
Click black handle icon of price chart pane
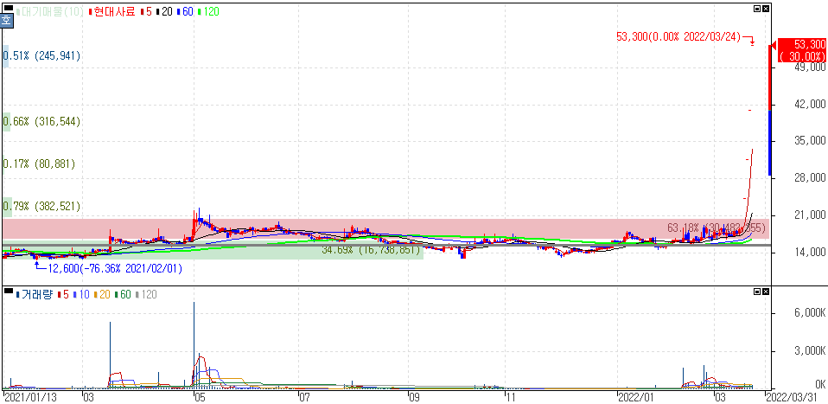(9, 9)
